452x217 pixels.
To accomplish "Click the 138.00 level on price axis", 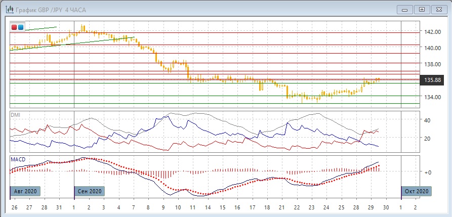I will [433, 64].
